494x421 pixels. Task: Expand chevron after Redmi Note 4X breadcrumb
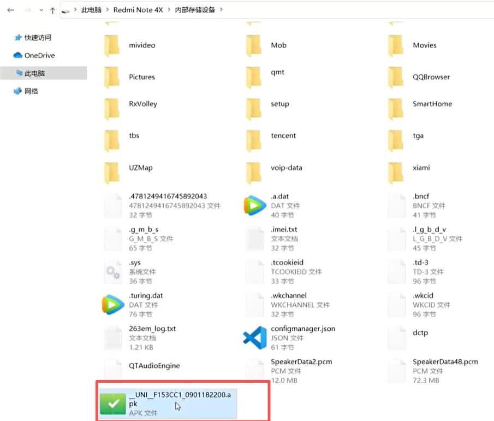tap(169, 10)
